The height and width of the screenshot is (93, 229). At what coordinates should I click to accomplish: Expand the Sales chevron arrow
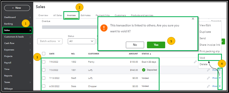(x=30, y=30)
